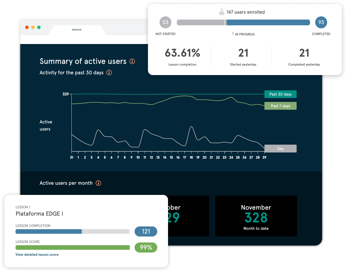Select the Lesson 1 card header
The height and width of the screenshot is (272, 347).
click(23, 207)
